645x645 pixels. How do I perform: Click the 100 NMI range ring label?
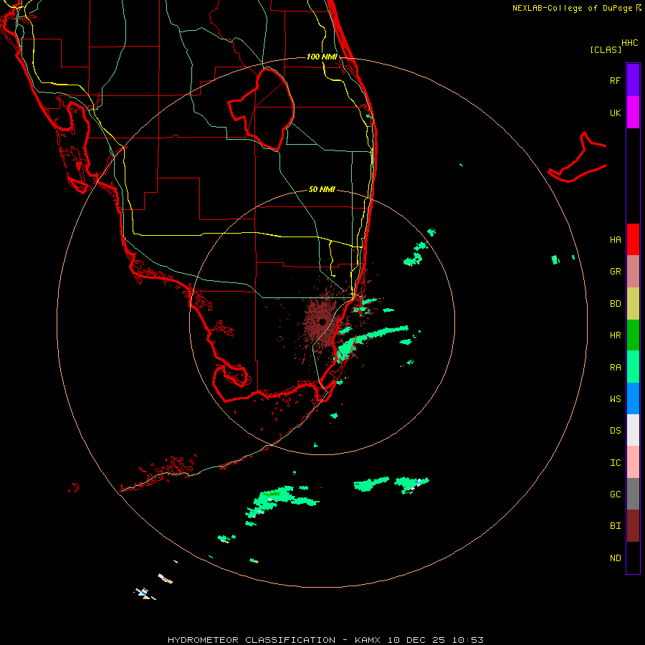[x=322, y=57]
